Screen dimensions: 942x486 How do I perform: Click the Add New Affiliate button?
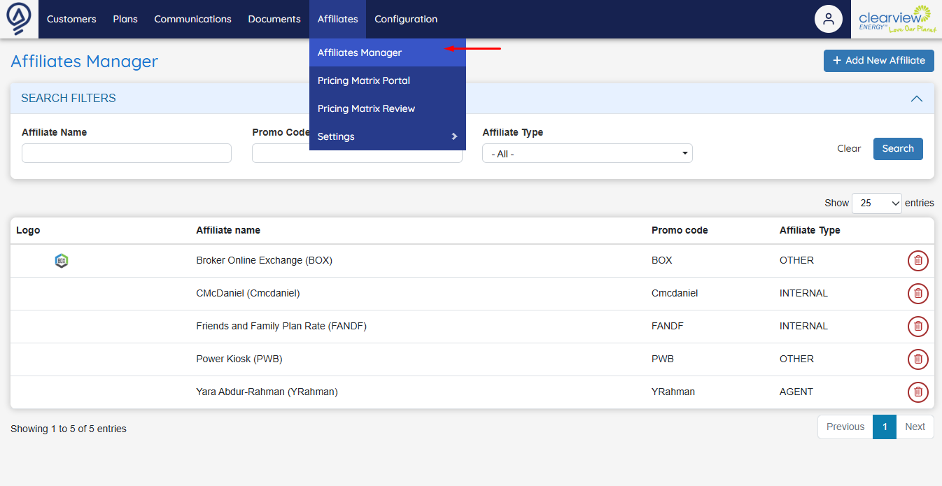coord(879,60)
